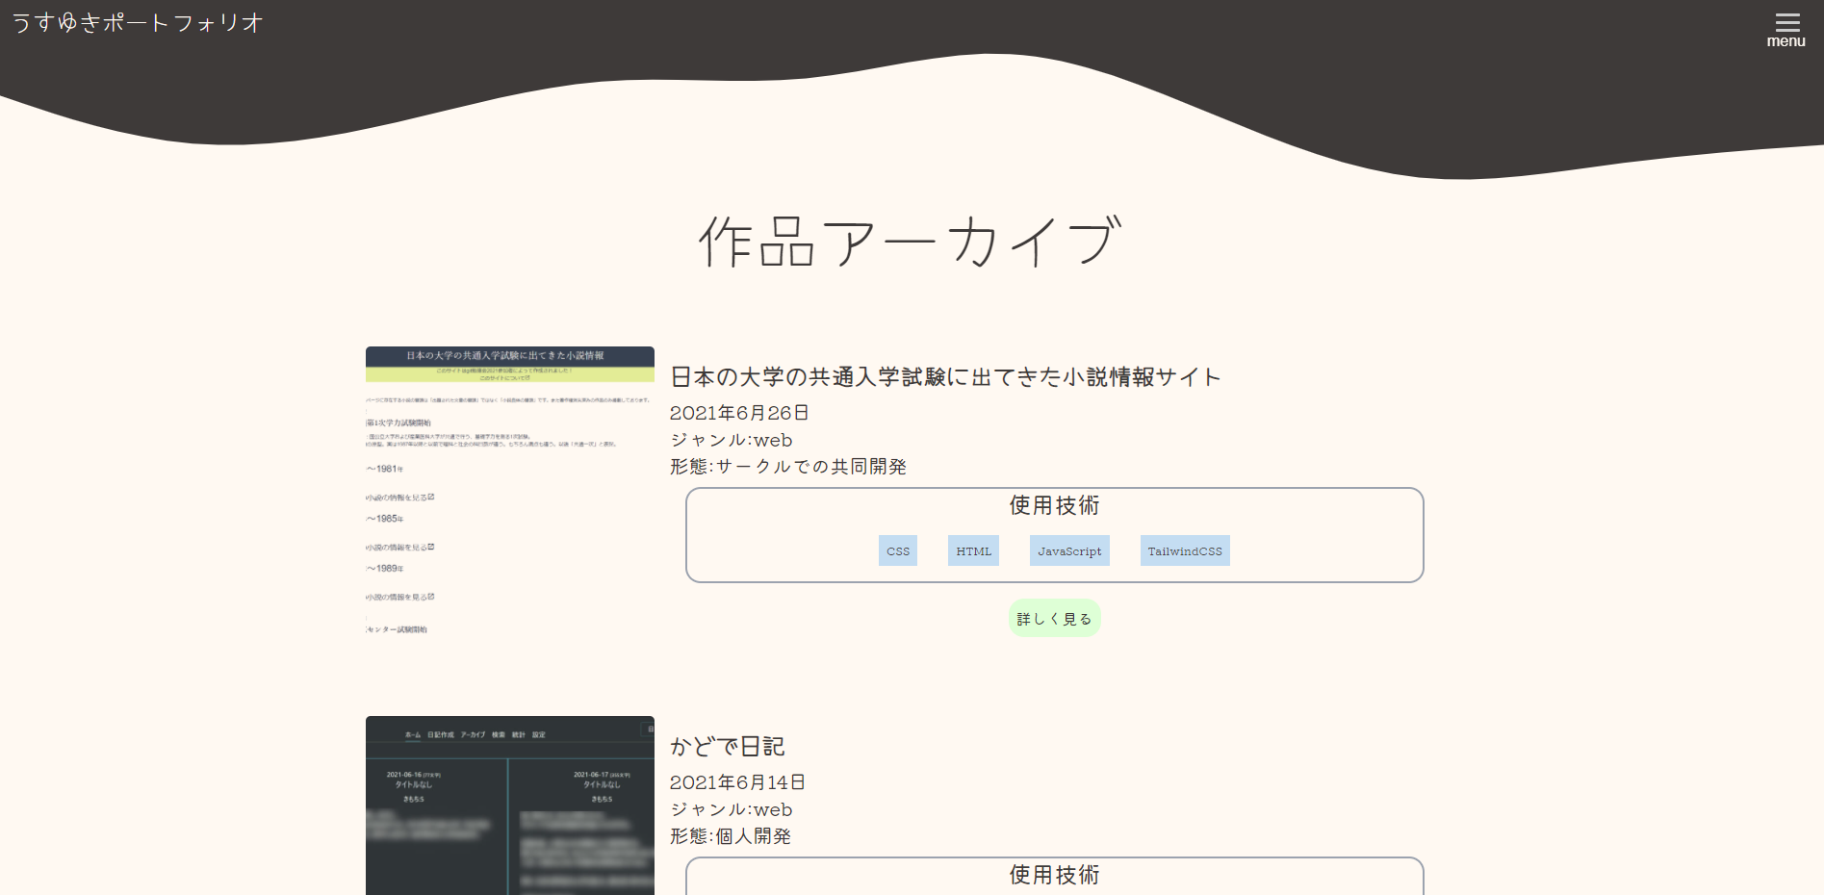This screenshot has width=1824, height=895.
Task: Open the 小説情報サイト project thumbnail
Action: click(x=510, y=491)
